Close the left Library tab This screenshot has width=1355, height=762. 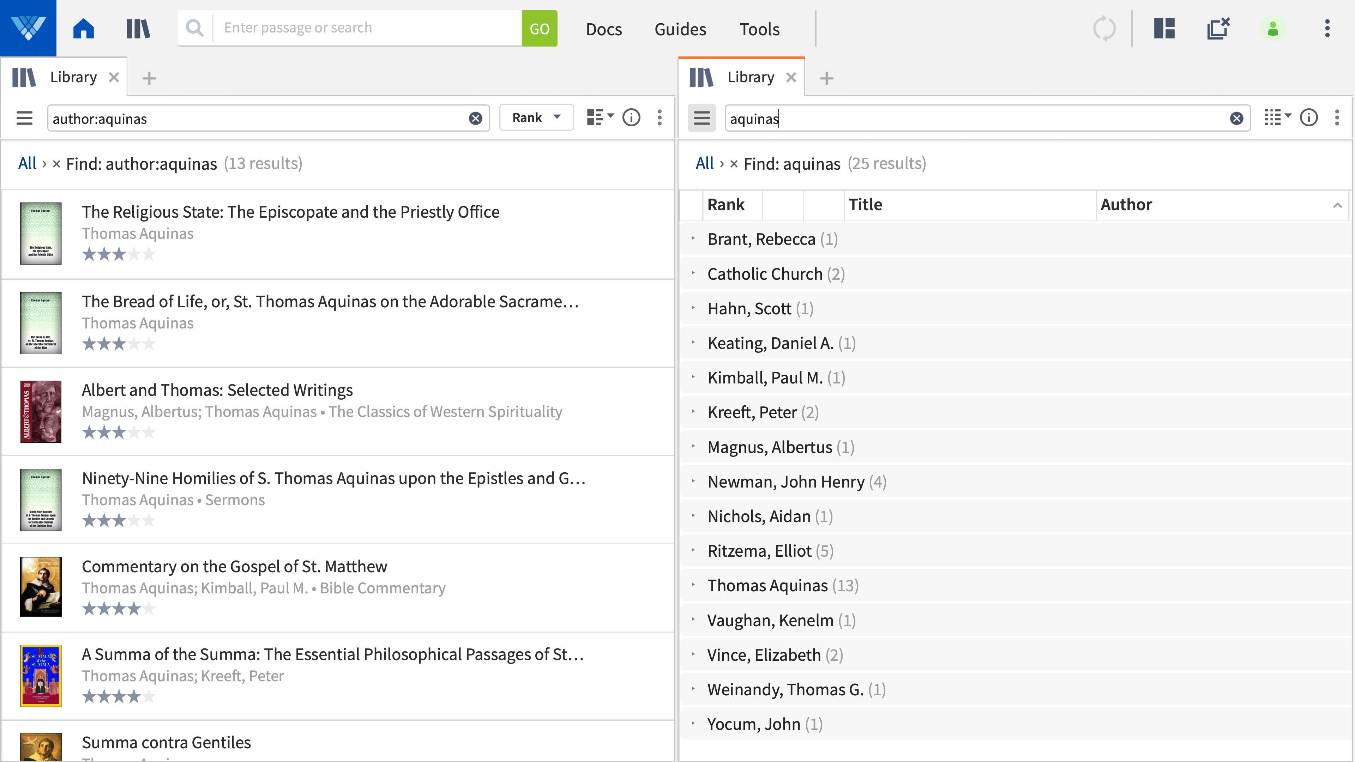pyautogui.click(x=114, y=77)
